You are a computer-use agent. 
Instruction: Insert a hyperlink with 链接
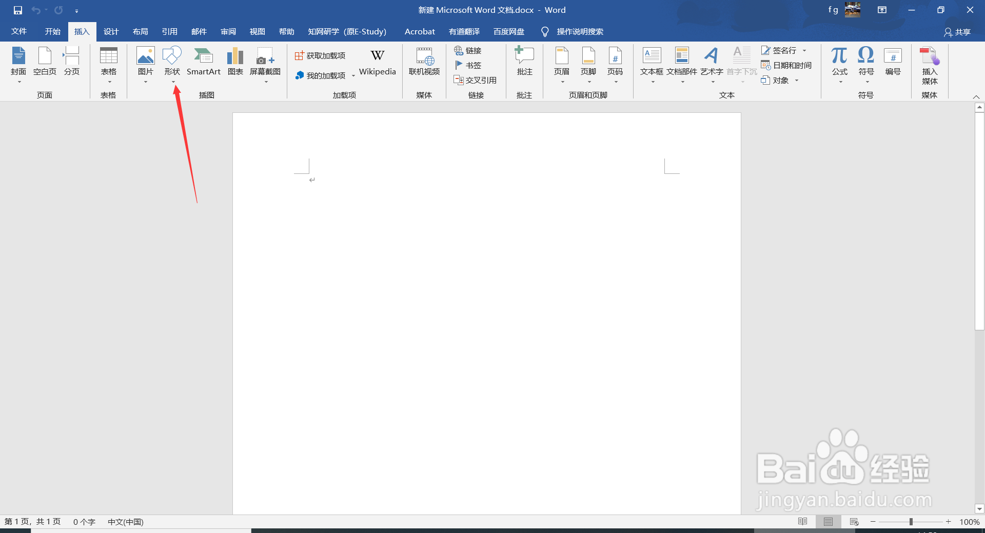click(468, 50)
